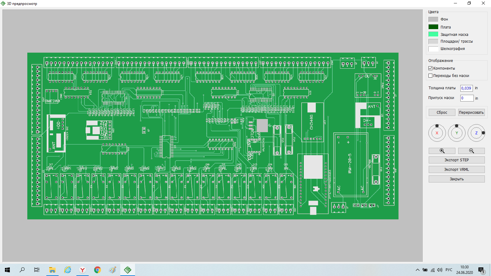Click the Толщина платы input field
Screen dimensions: 491x276
tap(466, 88)
